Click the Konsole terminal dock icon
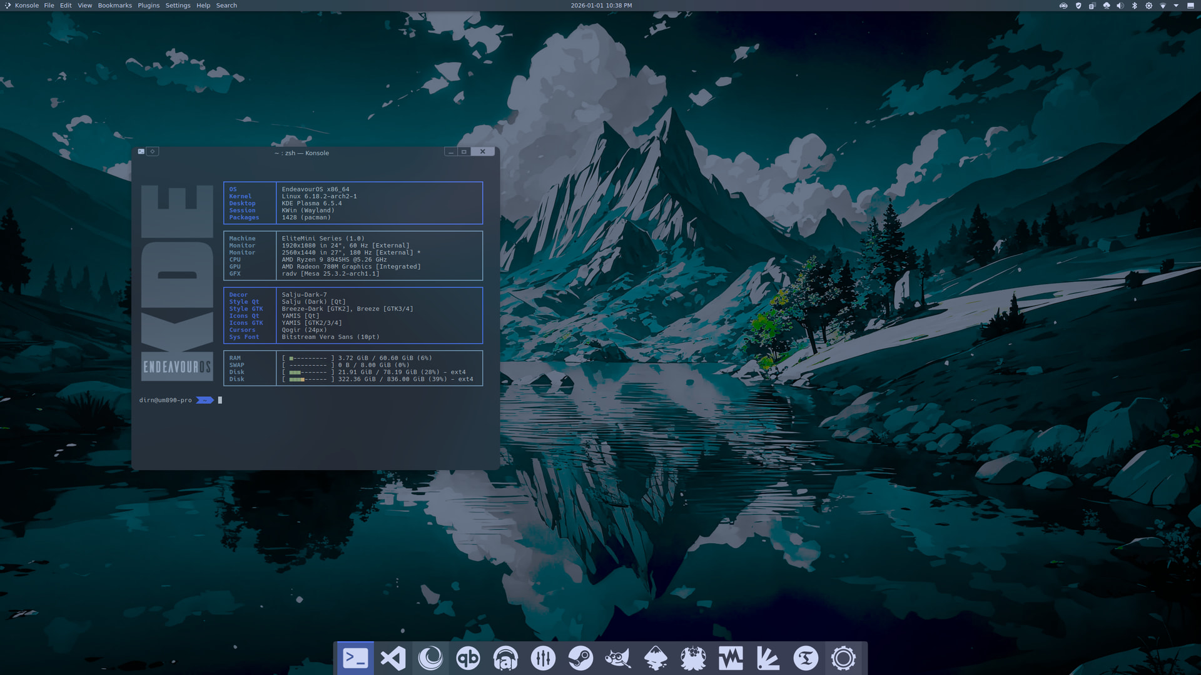 [x=355, y=658]
